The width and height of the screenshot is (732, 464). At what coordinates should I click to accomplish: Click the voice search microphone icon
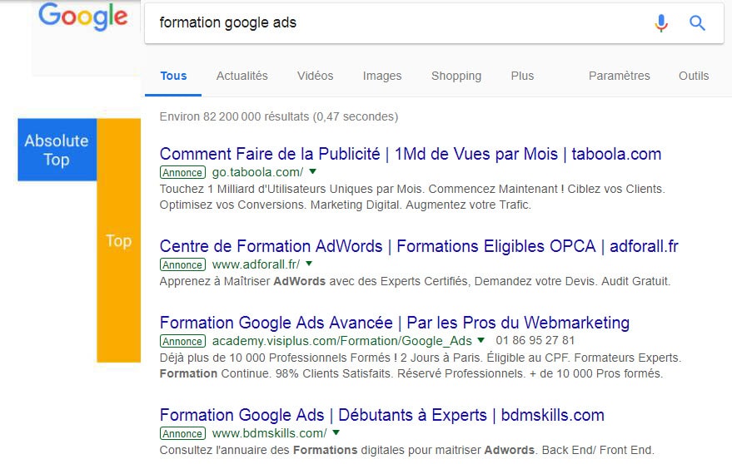(661, 22)
